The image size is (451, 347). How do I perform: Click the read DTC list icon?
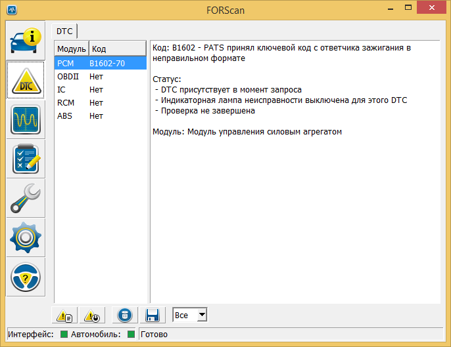(x=64, y=315)
